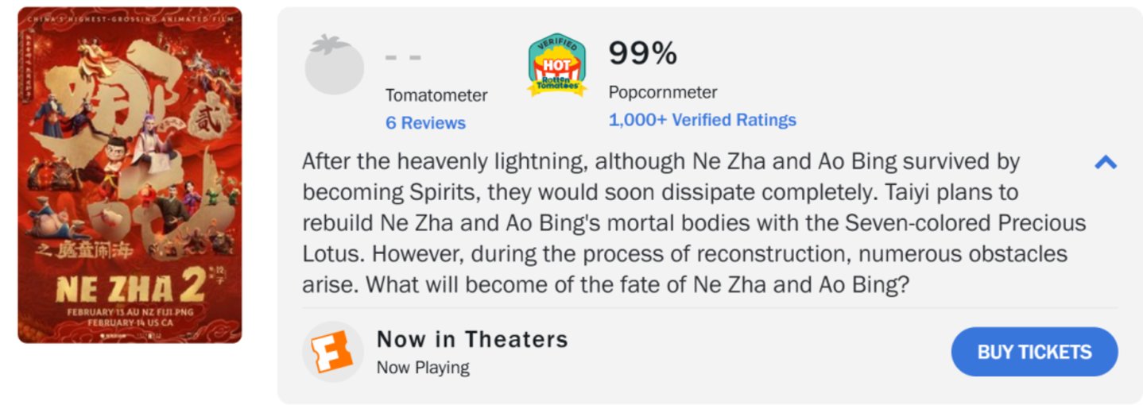
Task: Select the Popcornmeter label
Action: pyautogui.click(x=663, y=92)
